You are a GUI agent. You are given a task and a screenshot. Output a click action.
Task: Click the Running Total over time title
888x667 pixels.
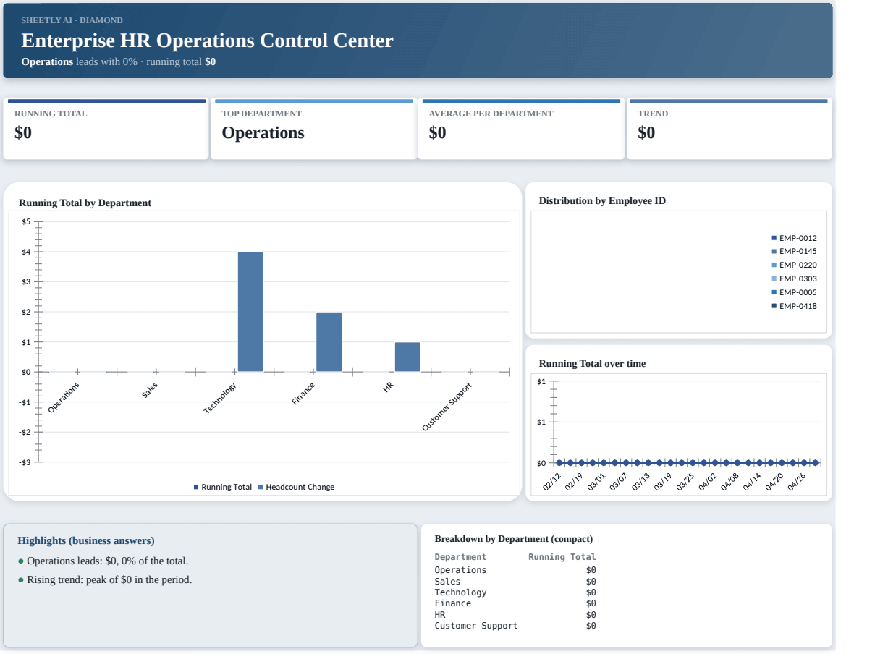pyautogui.click(x=592, y=364)
